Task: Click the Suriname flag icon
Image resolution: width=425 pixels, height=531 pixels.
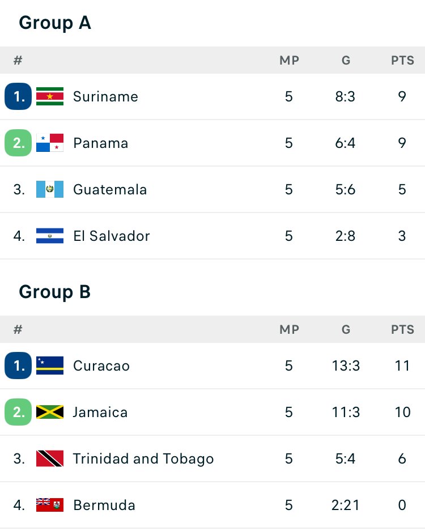Action: pyautogui.click(x=50, y=96)
